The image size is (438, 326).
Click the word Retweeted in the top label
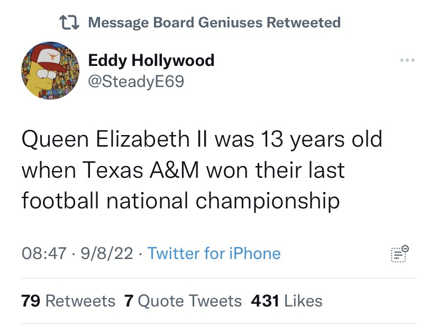coord(303,23)
